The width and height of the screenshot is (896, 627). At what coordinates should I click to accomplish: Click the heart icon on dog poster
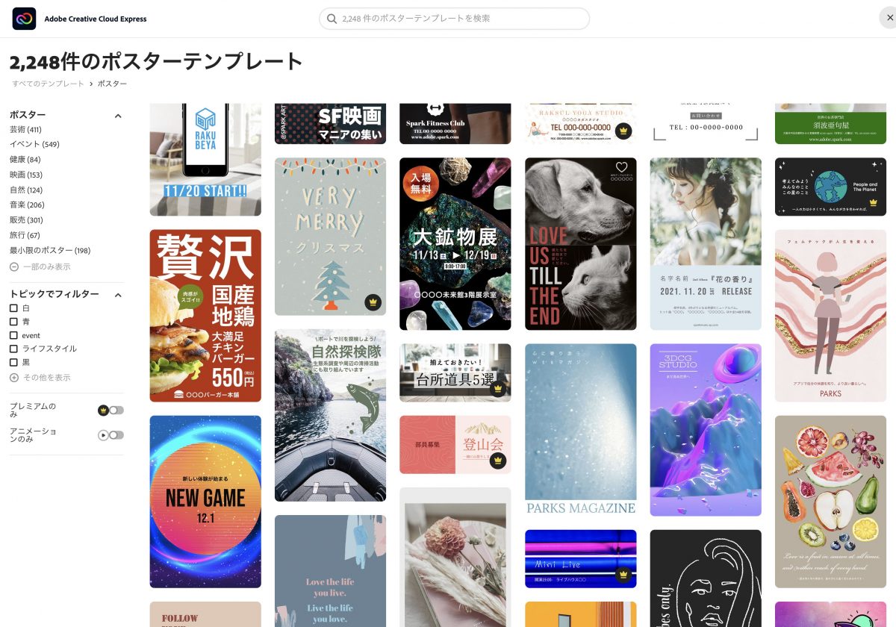[x=622, y=167]
